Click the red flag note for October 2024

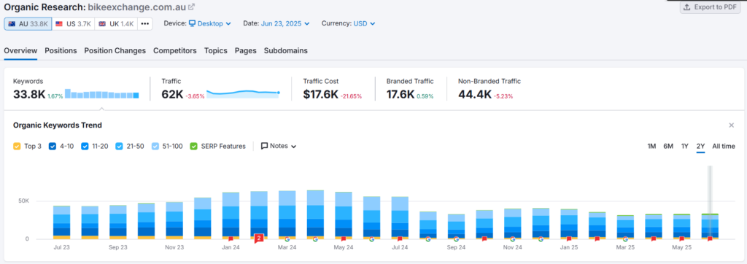pyautogui.click(x=484, y=238)
